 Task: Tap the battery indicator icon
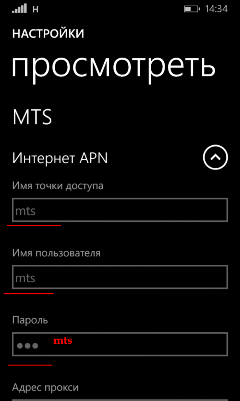[192, 9]
